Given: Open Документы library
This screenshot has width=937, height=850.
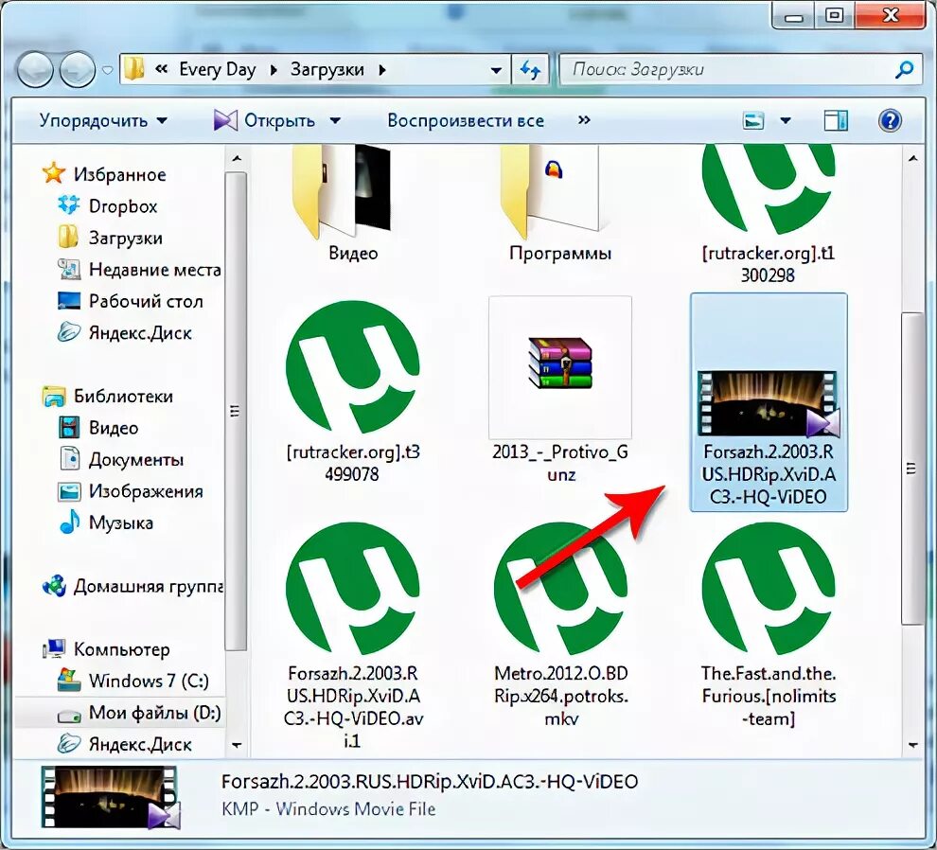Looking at the screenshot, I should click(x=121, y=459).
